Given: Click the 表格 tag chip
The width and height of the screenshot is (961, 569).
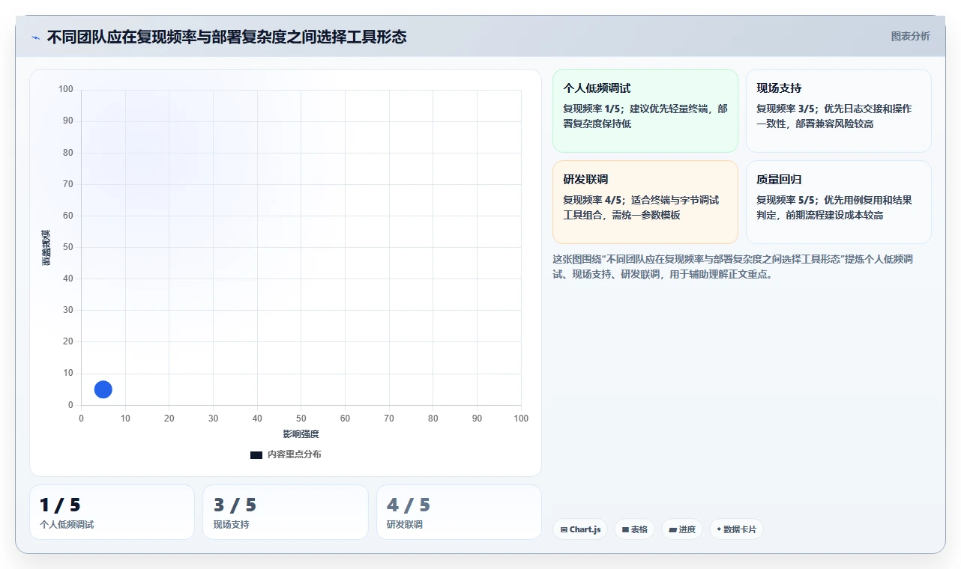Looking at the screenshot, I should [634, 529].
